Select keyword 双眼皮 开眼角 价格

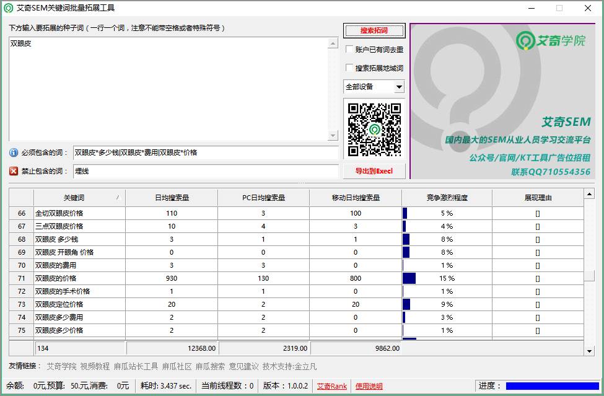click(x=79, y=252)
